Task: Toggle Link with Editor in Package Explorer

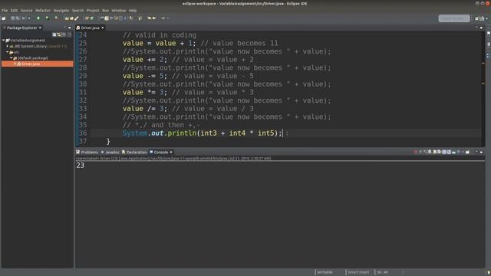Action: tap(58, 34)
